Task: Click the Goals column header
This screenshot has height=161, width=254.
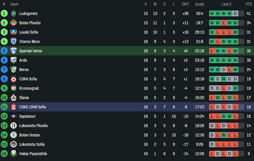Action: (x=200, y=4)
